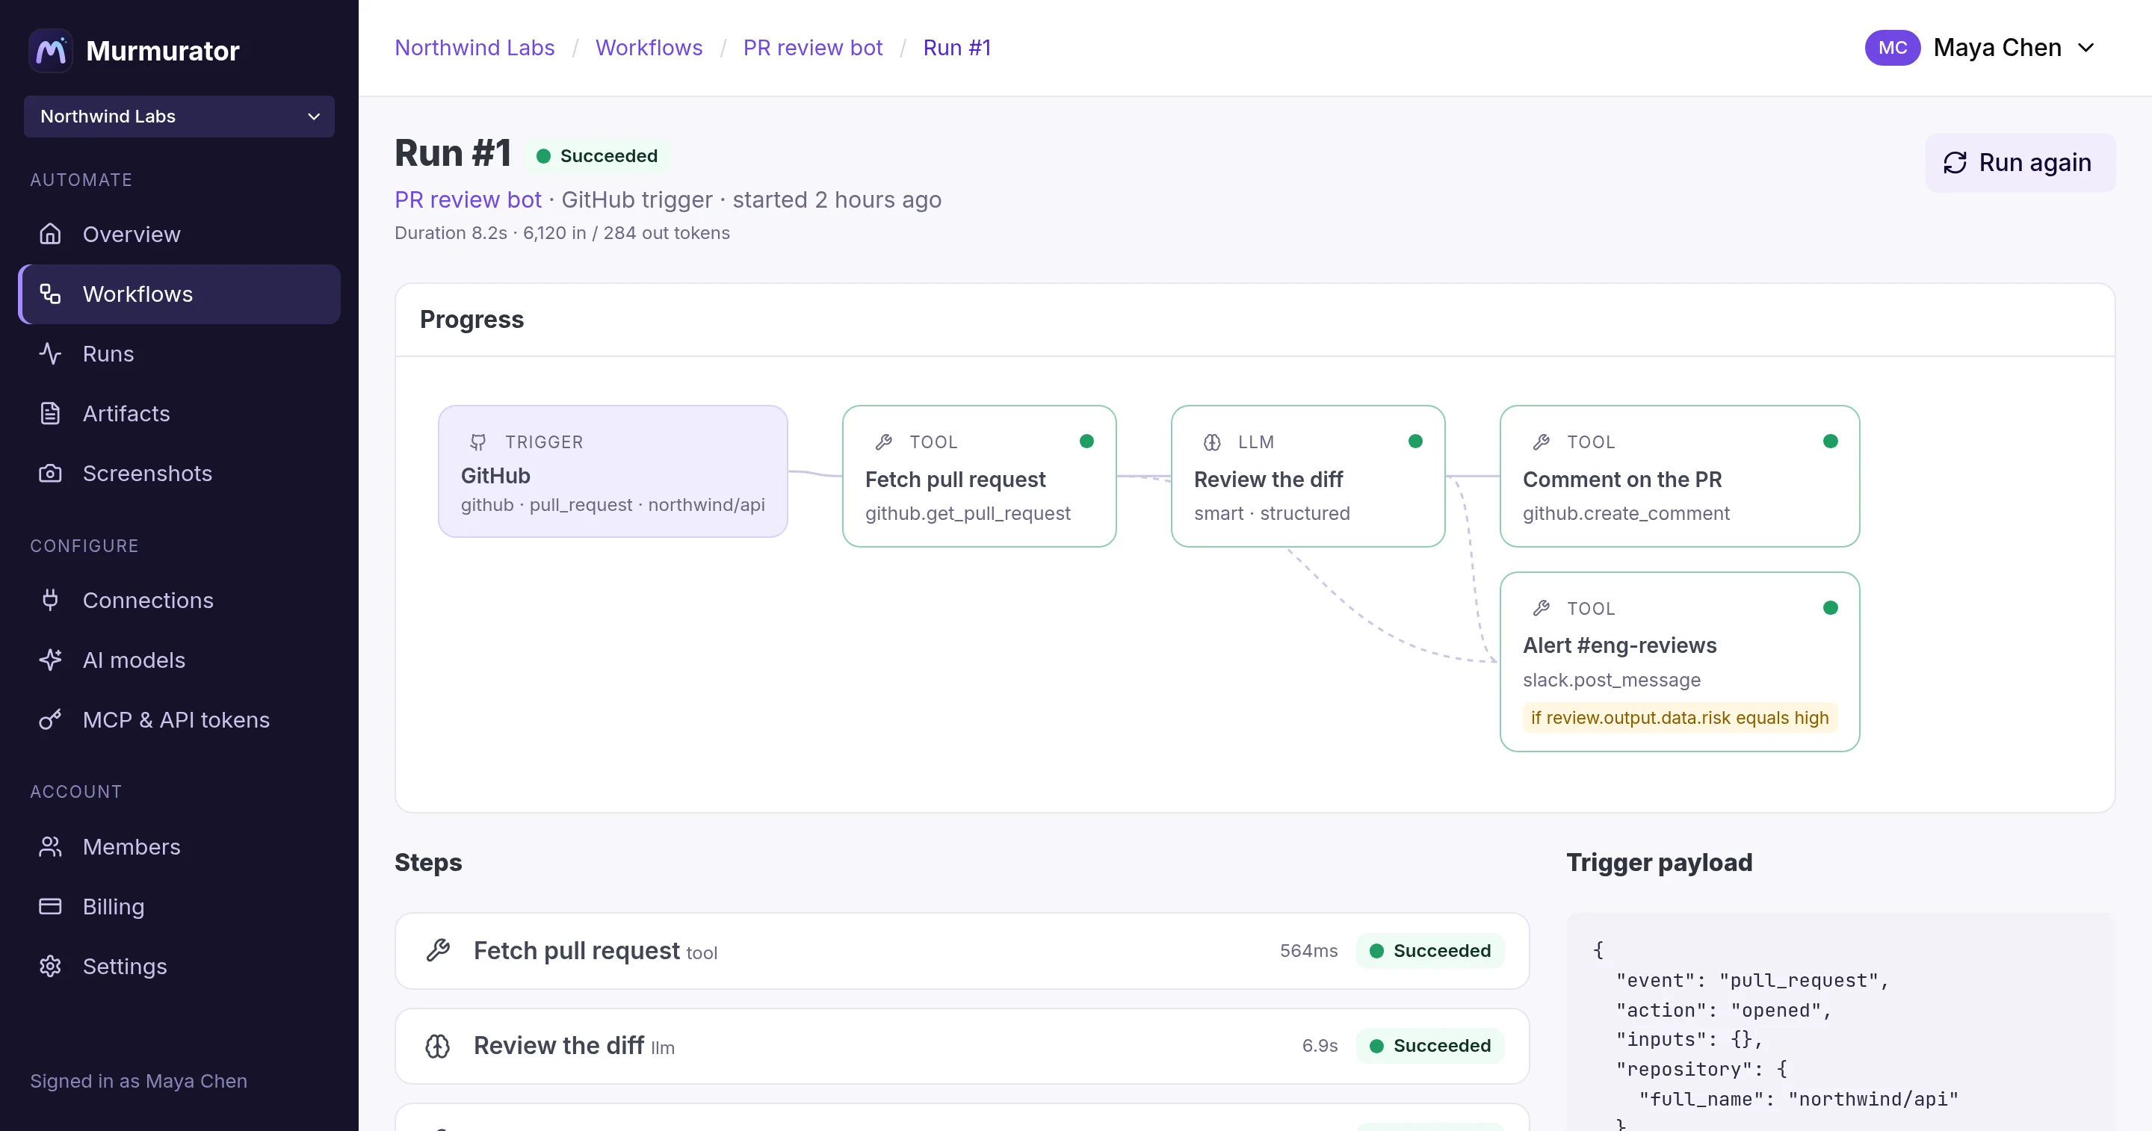
Task: Open the Artifacts sidebar item
Action: (179, 413)
